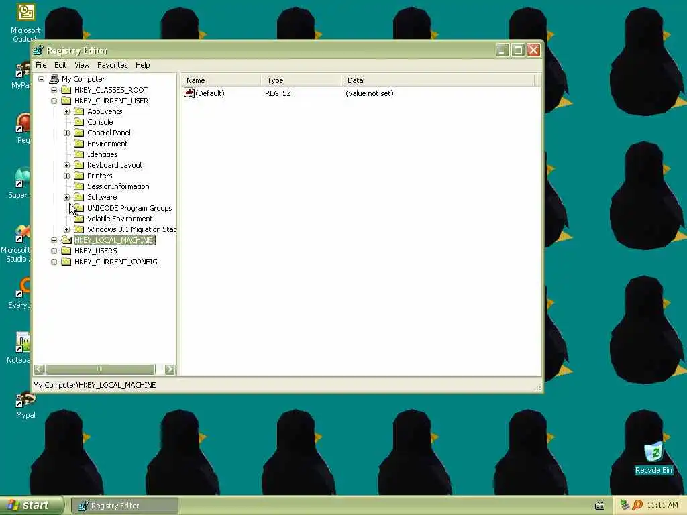Open the Favorites menu
This screenshot has height=515, width=687.
click(113, 65)
